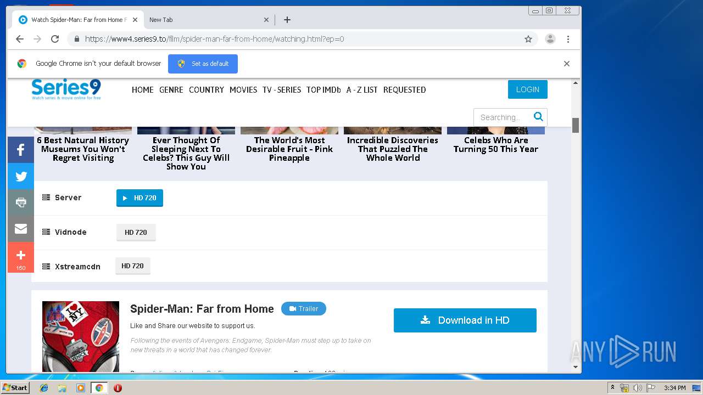Click the browser address bar URL
703x395 pixels.
215,39
